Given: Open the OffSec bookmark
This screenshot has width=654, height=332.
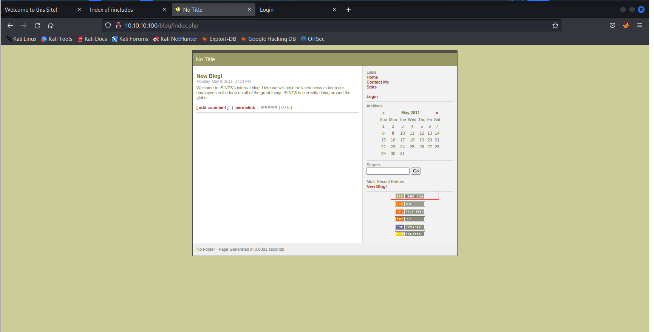Looking at the screenshot, I should pyautogui.click(x=312, y=39).
